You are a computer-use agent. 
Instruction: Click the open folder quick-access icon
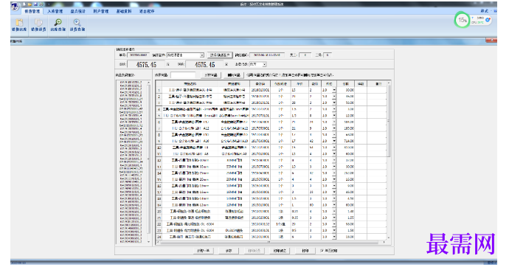point(30,4)
